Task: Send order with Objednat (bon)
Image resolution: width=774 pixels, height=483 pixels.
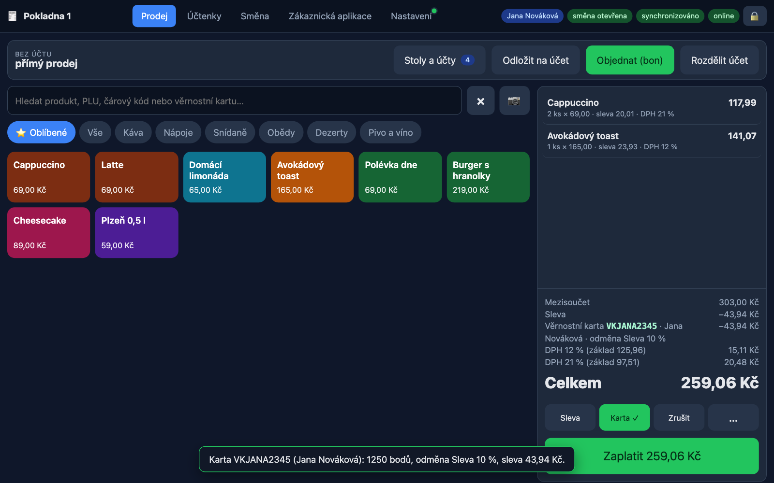Action: 630,60
